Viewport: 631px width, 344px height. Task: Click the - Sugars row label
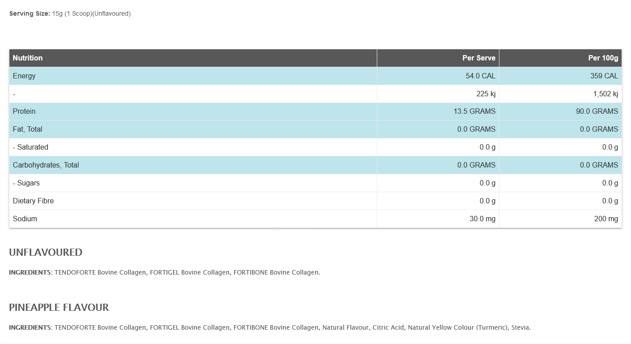[26, 183]
